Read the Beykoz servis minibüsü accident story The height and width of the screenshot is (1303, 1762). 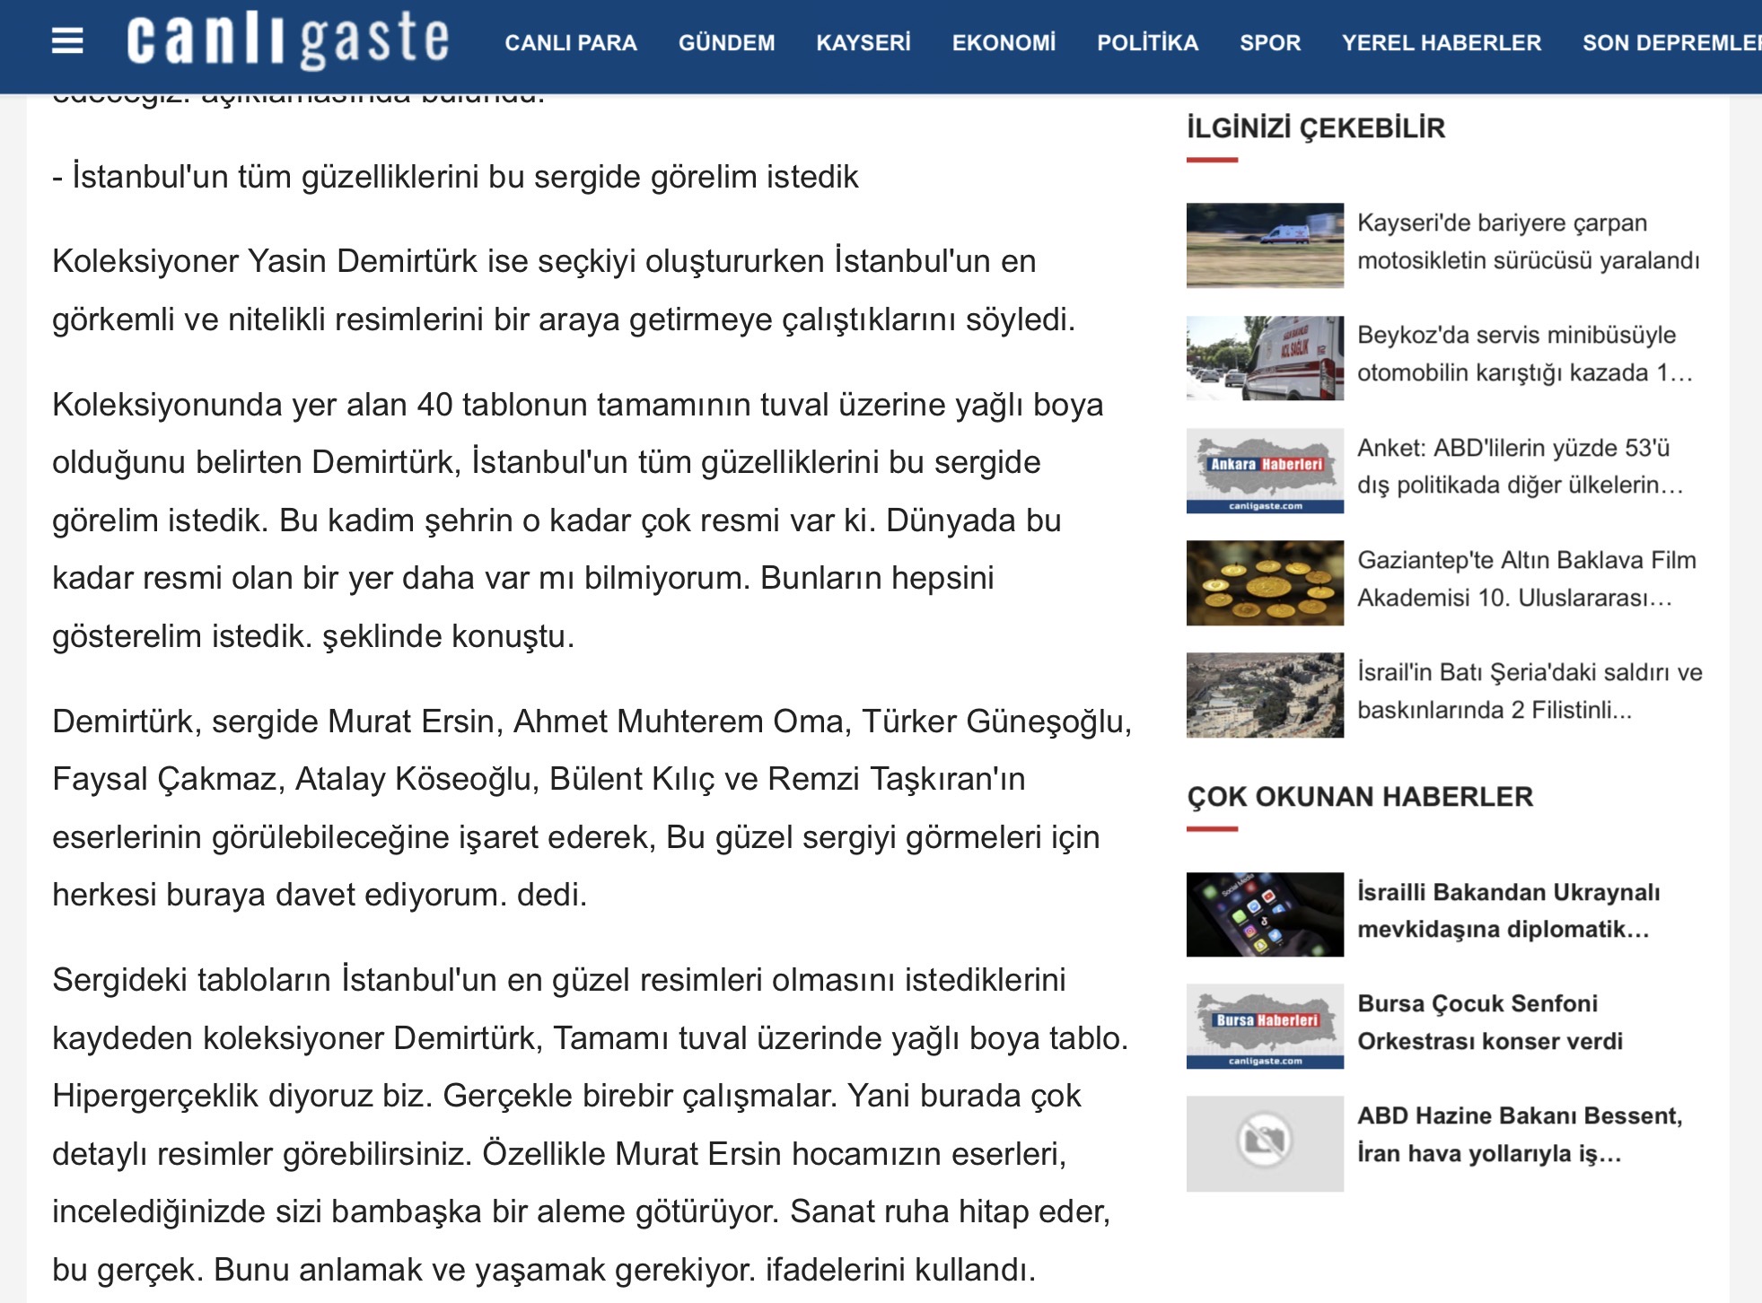[x=1525, y=354]
